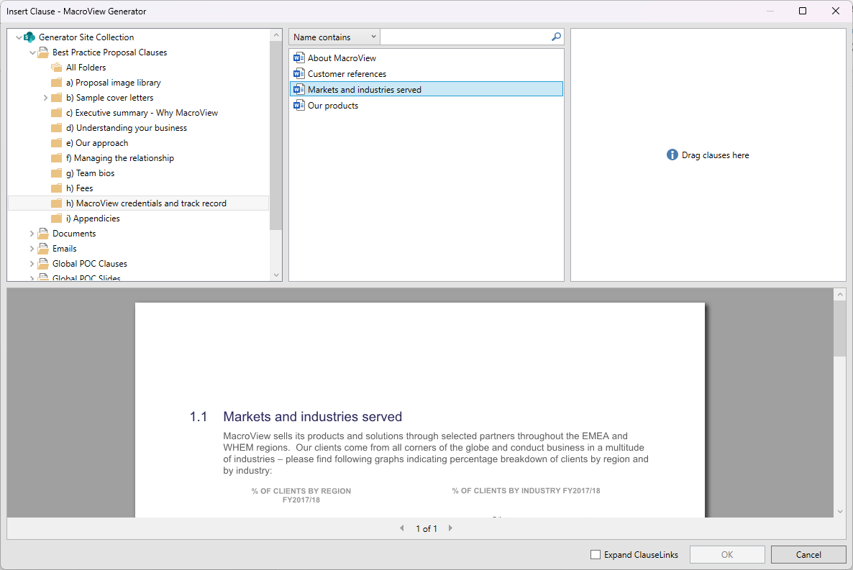Open the g) Team bios folder
This screenshot has width=853, height=570.
pyautogui.click(x=91, y=173)
